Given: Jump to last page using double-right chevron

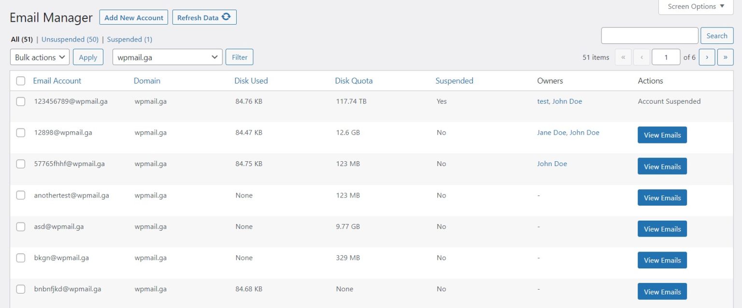Looking at the screenshot, I should tap(725, 57).
